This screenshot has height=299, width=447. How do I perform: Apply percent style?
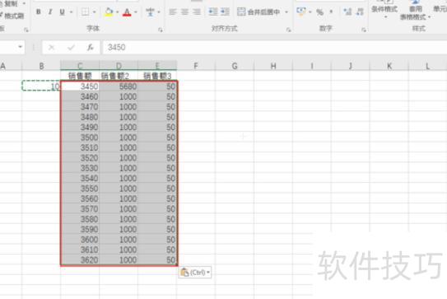(320, 12)
